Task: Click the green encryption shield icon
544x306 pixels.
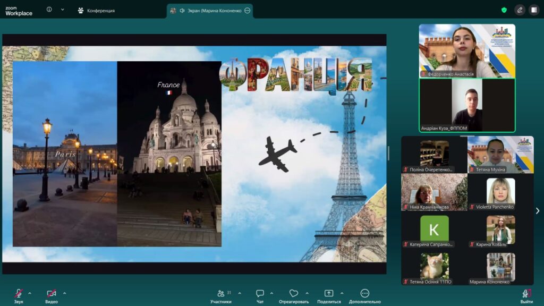Action: (x=504, y=10)
